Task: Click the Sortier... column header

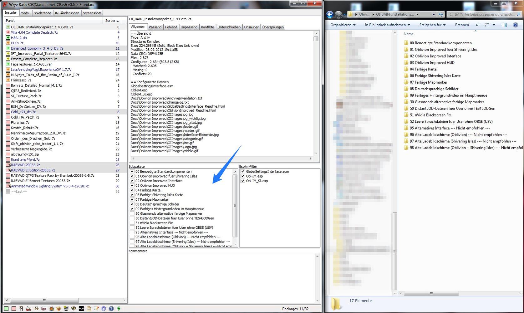Action: click(x=112, y=21)
